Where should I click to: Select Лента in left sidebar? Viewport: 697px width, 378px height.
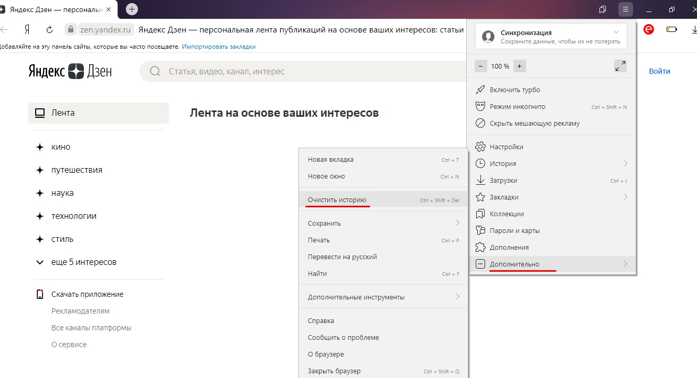point(99,113)
